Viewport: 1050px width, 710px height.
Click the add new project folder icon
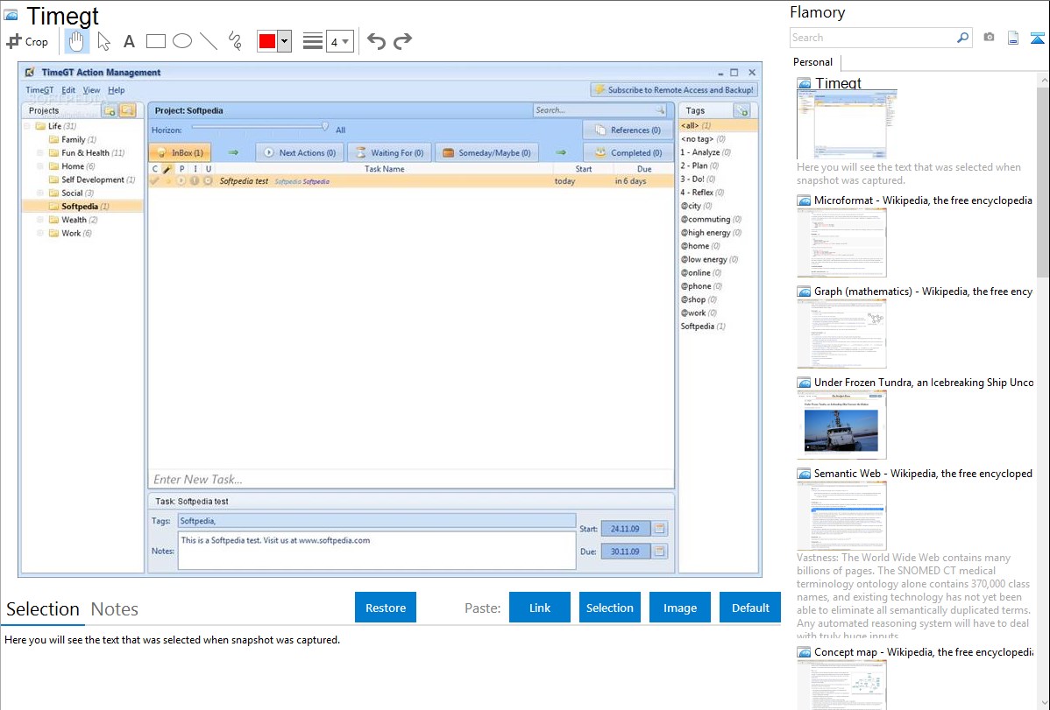110,110
